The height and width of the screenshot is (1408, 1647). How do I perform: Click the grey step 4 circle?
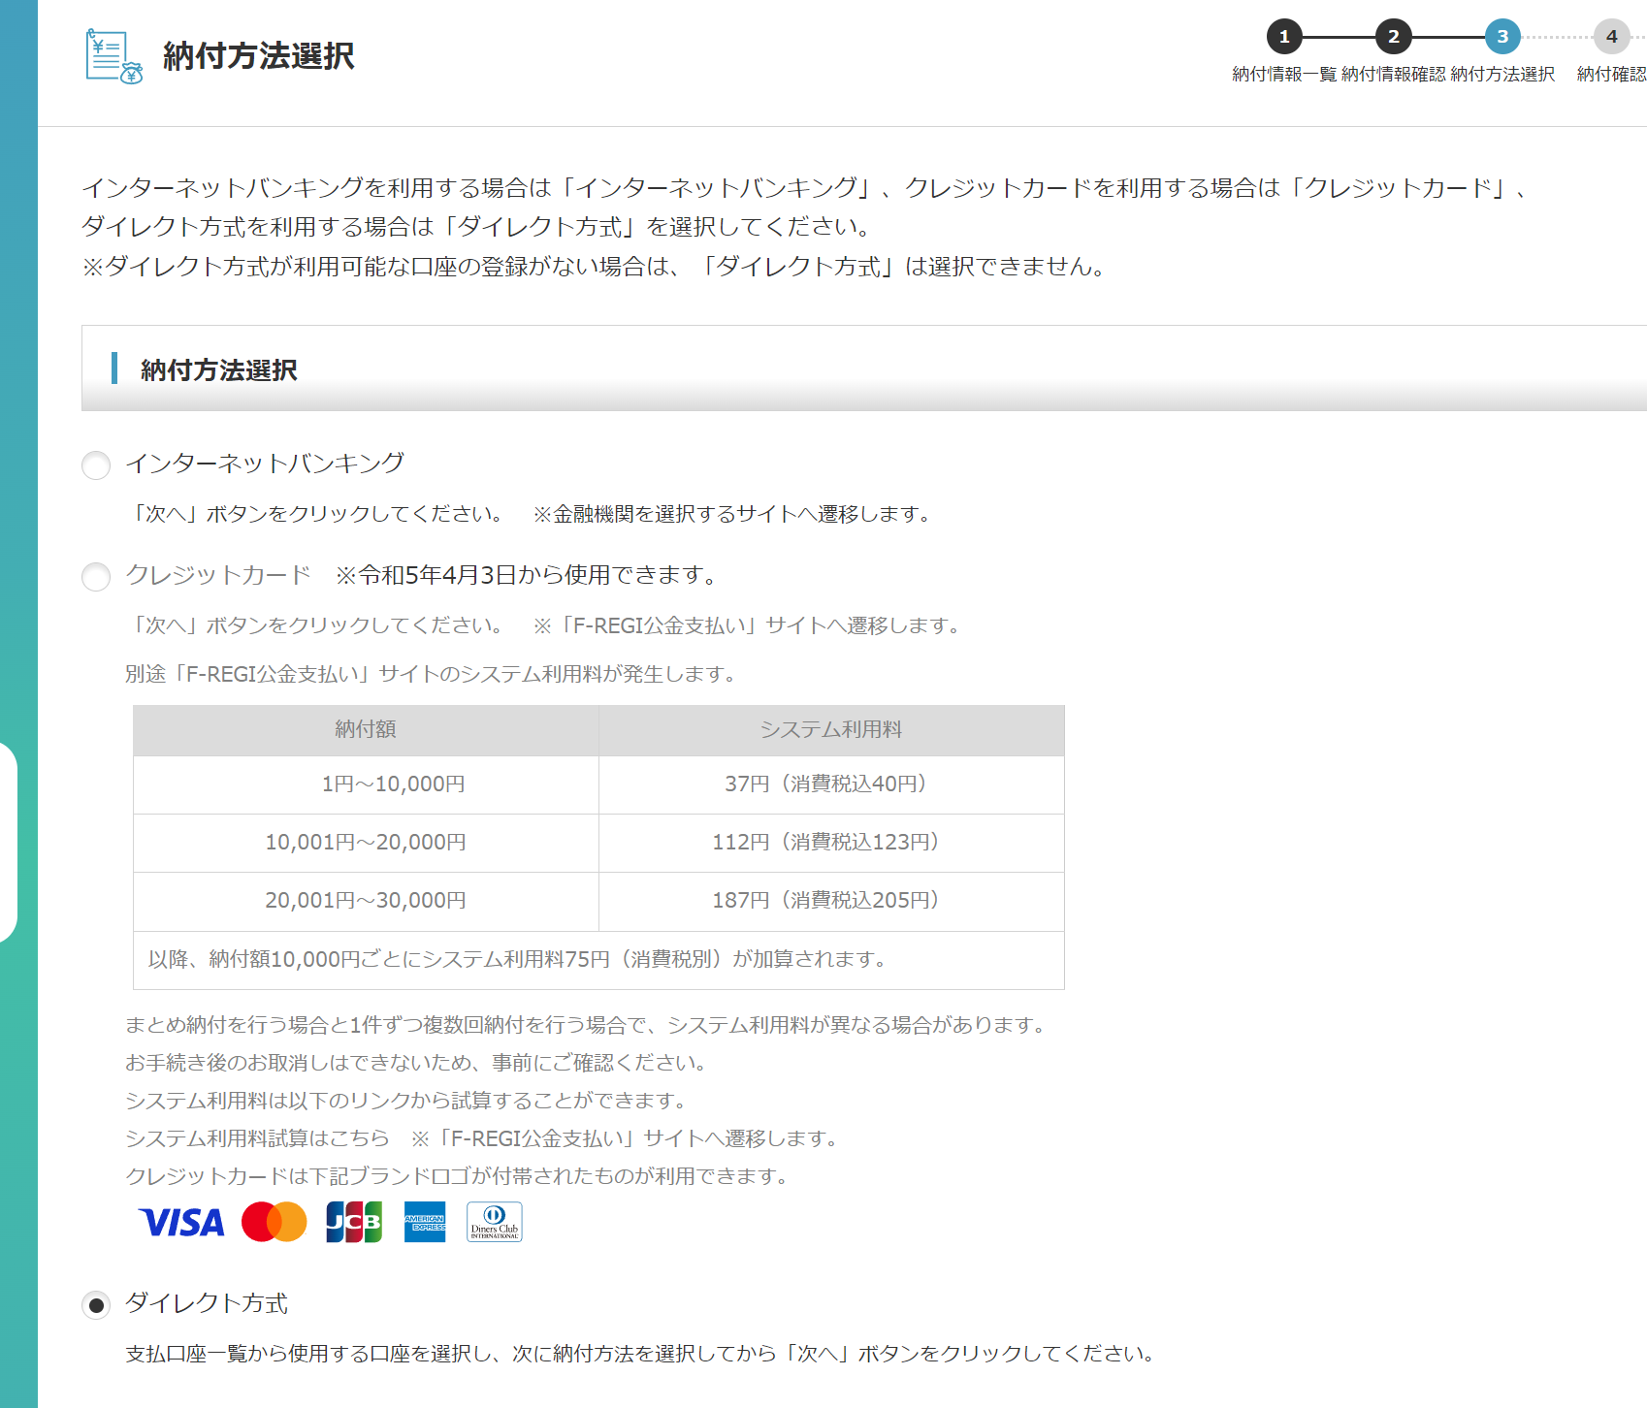click(x=1611, y=37)
